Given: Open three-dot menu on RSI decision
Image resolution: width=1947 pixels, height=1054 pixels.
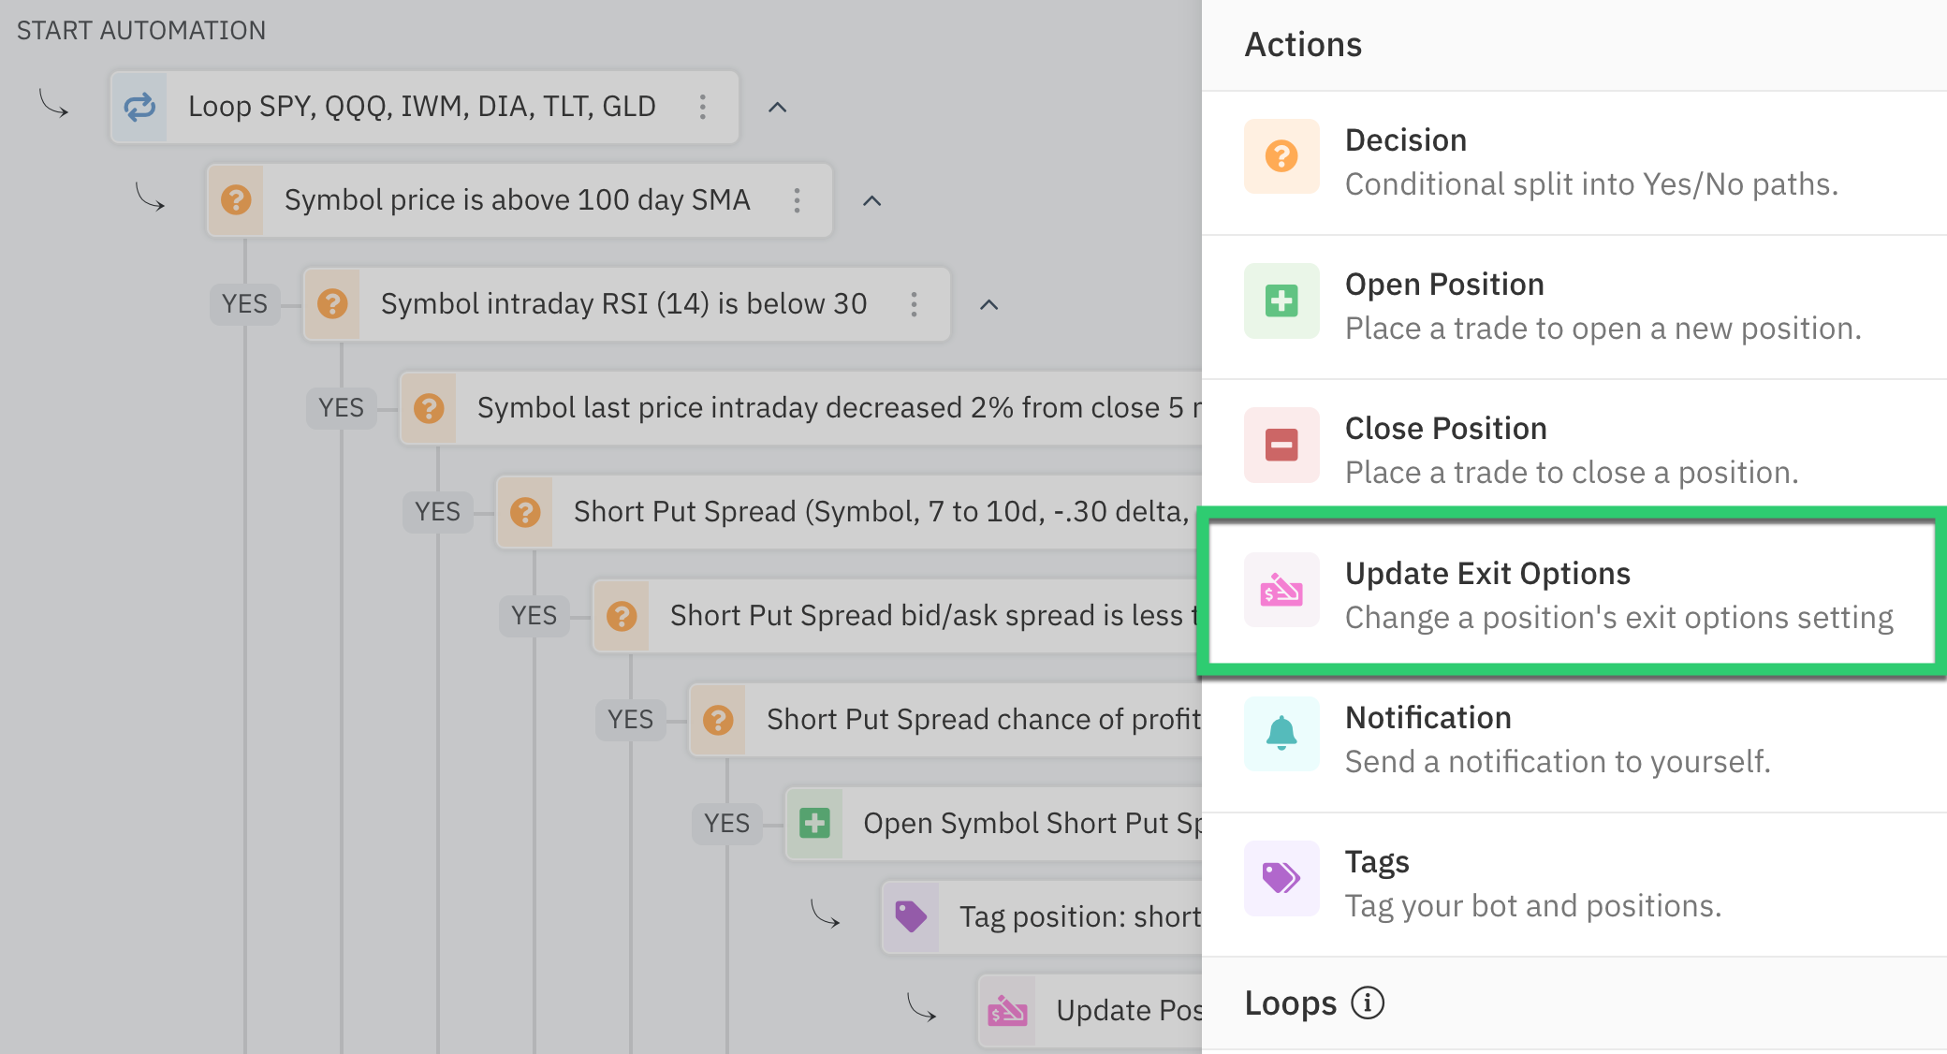Looking at the screenshot, I should [x=914, y=304].
